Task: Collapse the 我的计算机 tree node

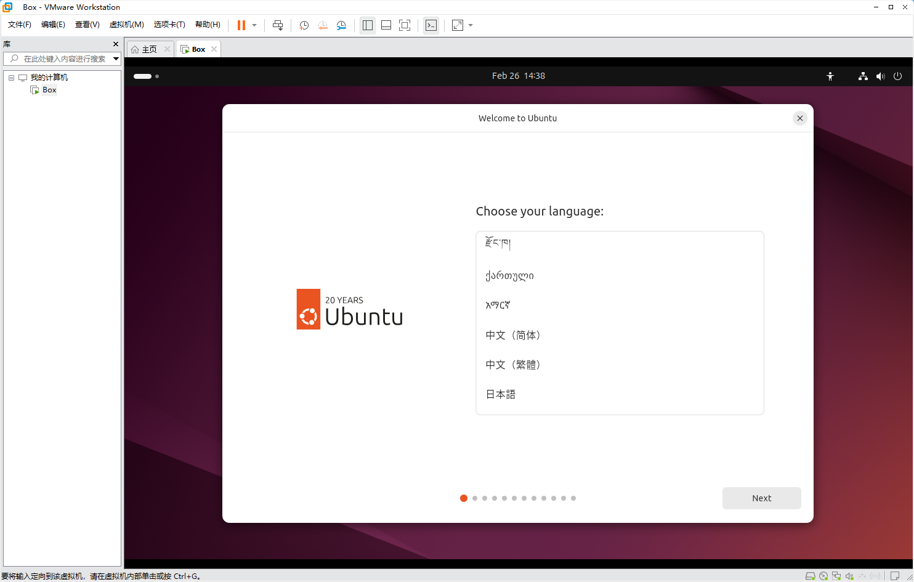Action: point(11,78)
